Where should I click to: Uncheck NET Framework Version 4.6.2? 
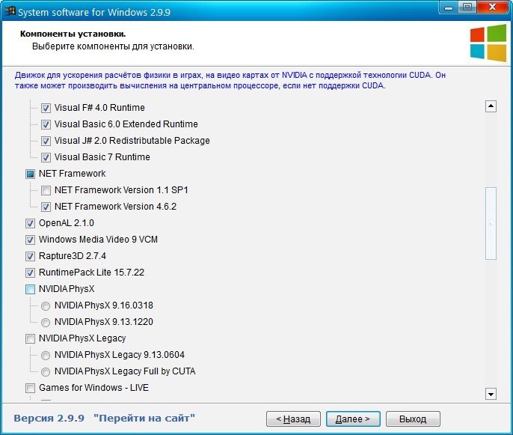46,207
